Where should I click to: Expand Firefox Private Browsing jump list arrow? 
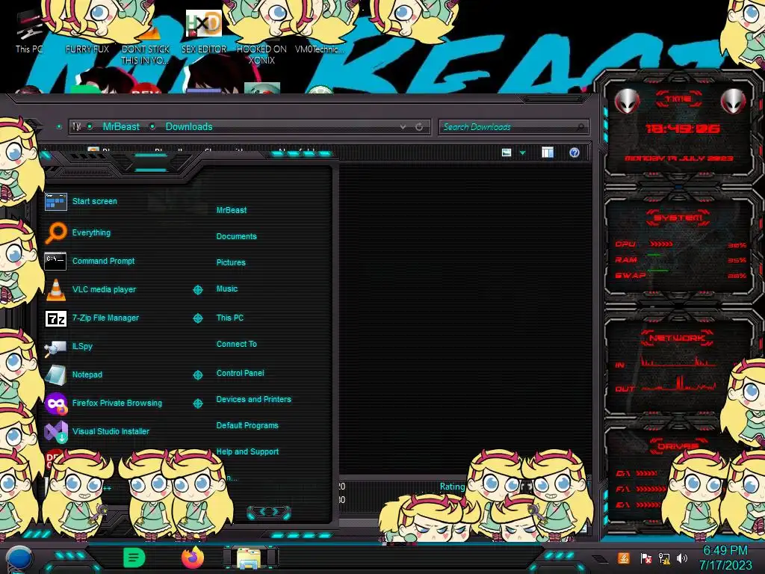coord(197,403)
